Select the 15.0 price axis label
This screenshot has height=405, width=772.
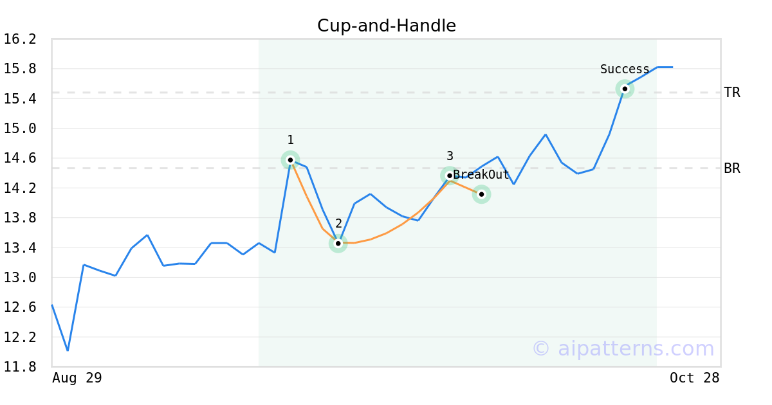click(x=20, y=129)
